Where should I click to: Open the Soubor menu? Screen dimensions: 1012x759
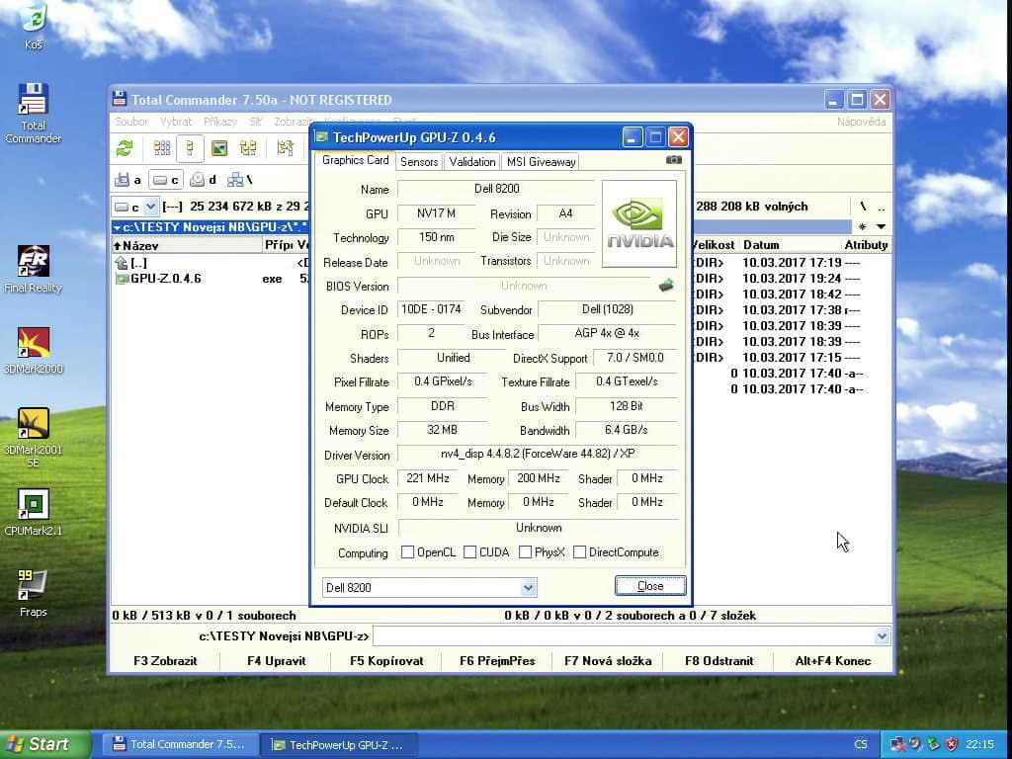point(131,122)
